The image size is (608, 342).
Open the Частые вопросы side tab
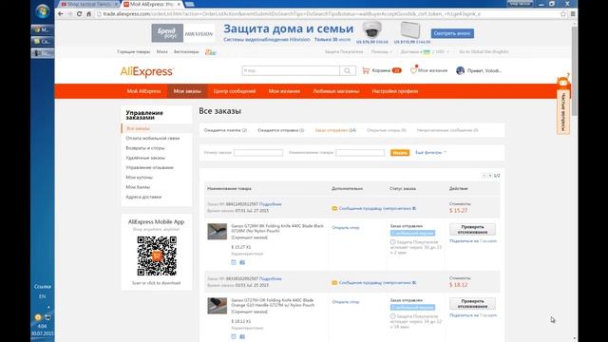tap(563, 112)
